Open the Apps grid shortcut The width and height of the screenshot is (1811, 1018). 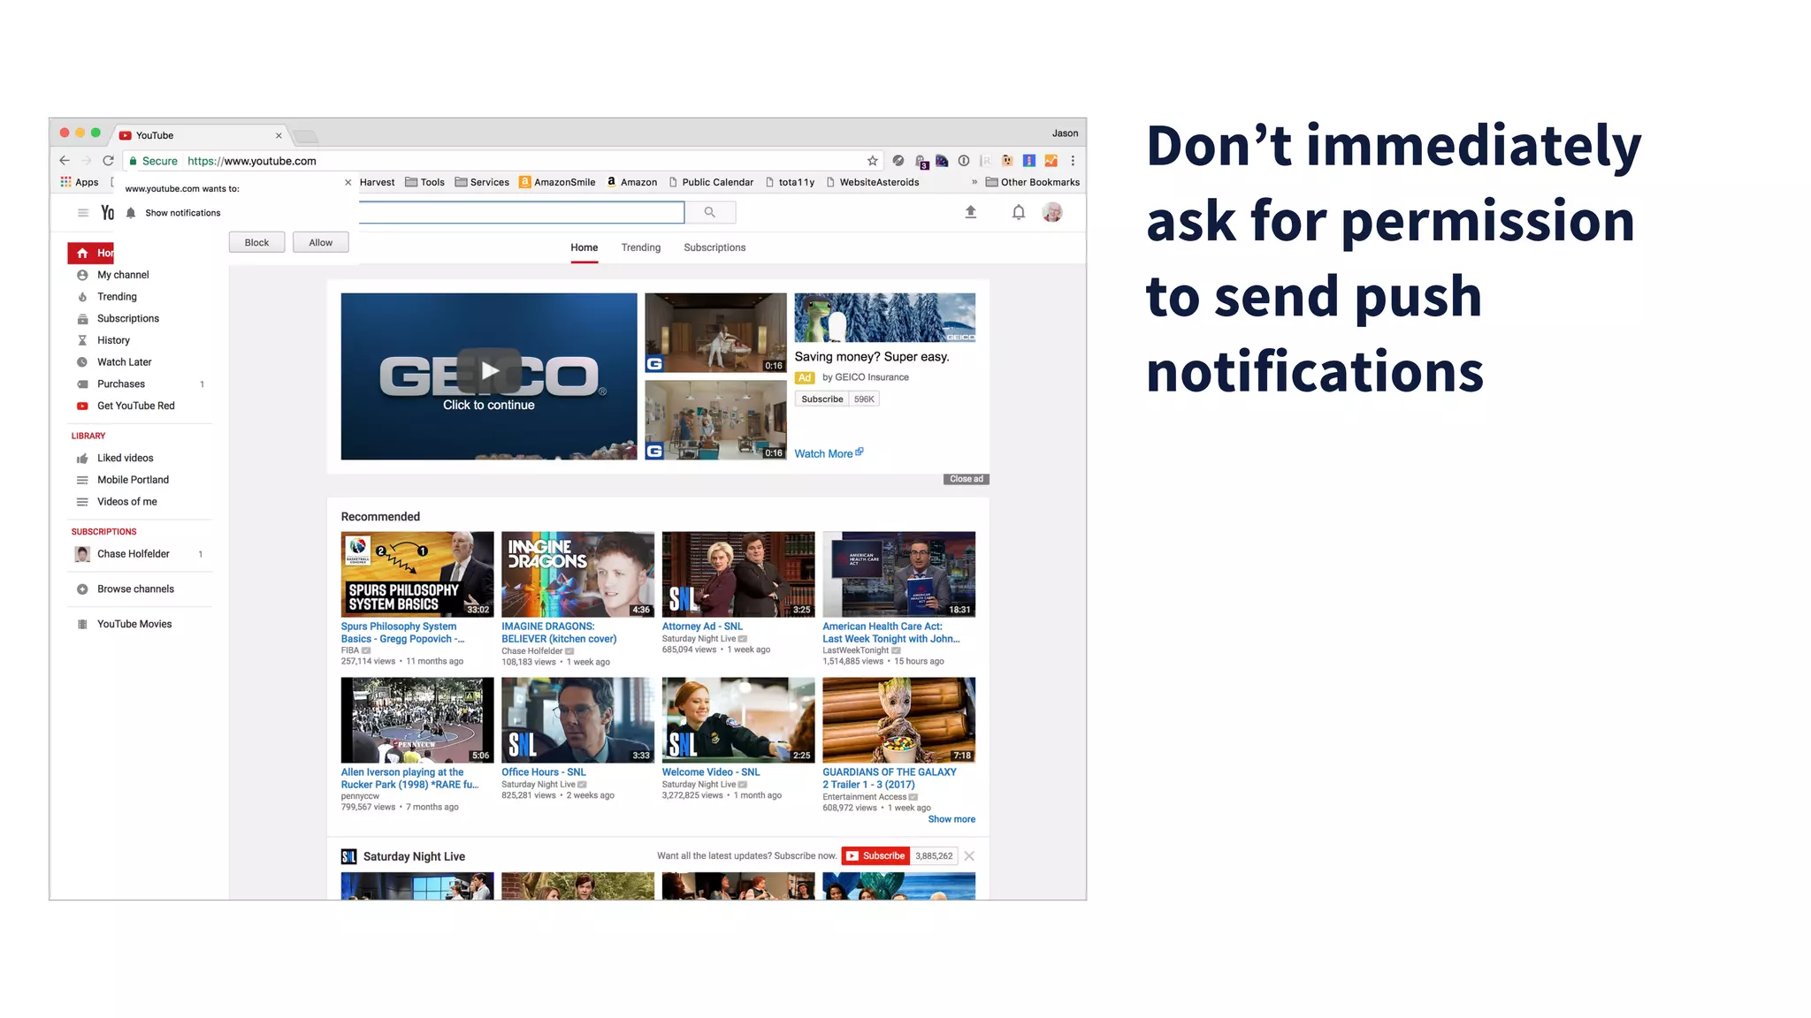click(x=80, y=182)
